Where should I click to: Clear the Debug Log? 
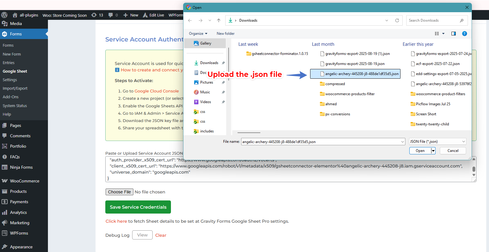point(161,235)
